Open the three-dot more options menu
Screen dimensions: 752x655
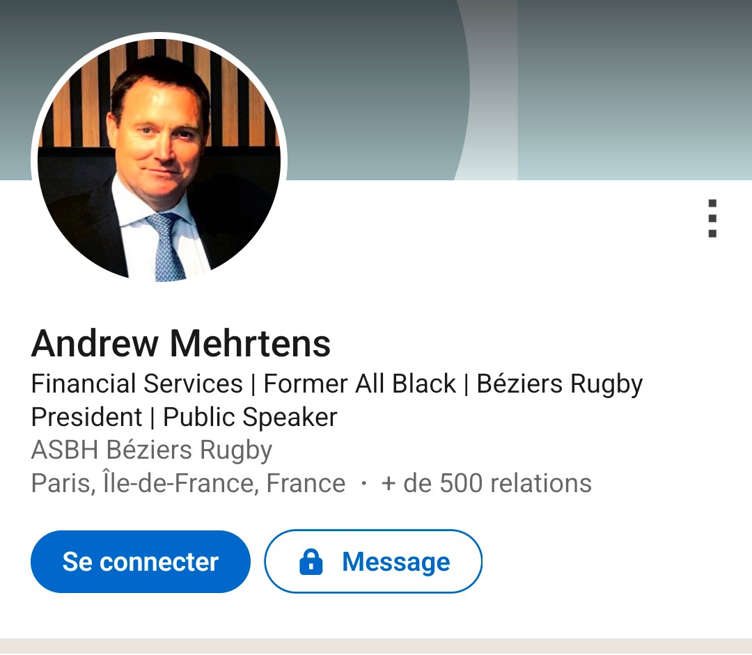click(712, 219)
